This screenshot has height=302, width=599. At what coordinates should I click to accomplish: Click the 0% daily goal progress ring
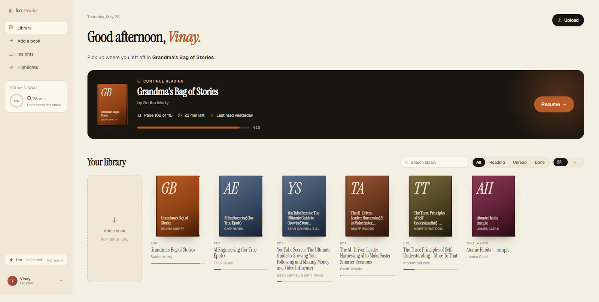click(16, 101)
